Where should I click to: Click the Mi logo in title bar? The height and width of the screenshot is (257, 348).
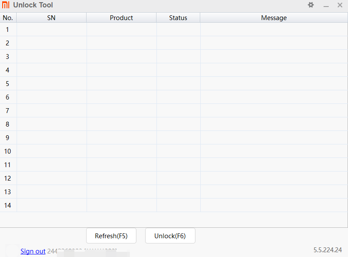tap(6, 5)
